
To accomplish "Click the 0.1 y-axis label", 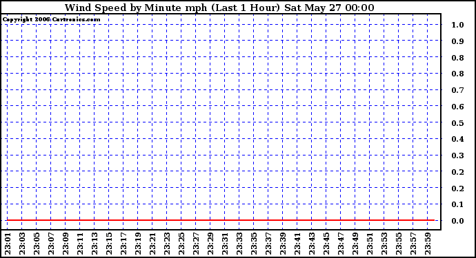I will coord(457,205).
